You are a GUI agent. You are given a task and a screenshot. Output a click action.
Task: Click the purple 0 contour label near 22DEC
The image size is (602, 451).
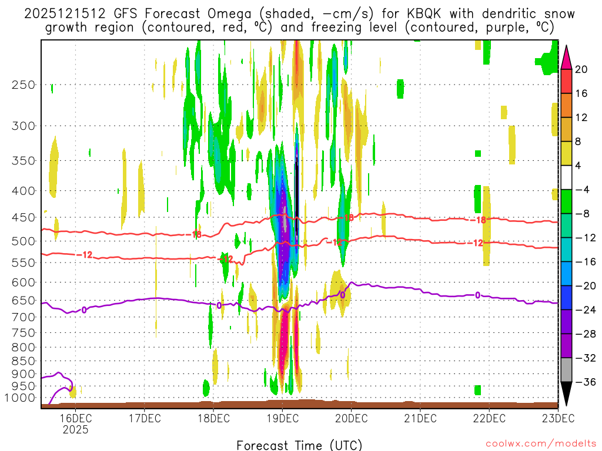(477, 295)
